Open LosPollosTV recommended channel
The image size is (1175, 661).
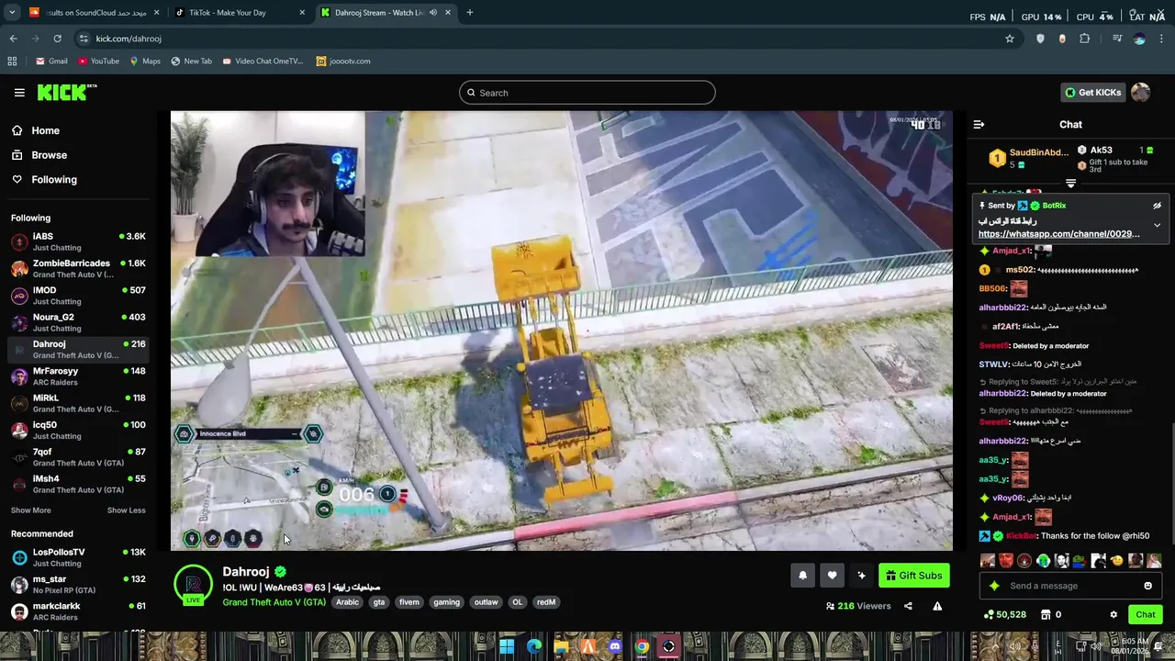78,557
